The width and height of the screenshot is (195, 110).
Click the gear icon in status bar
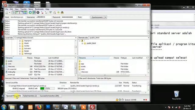(x=120, y=100)
